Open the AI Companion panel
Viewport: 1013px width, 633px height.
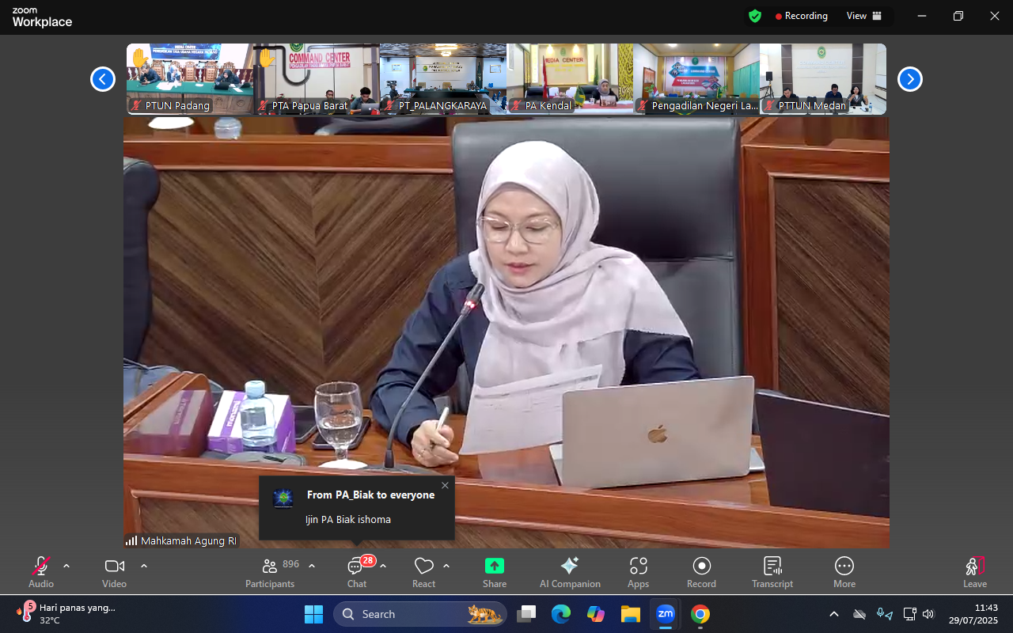coord(569,572)
